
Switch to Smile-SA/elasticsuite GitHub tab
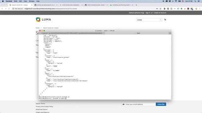pos(96,5)
